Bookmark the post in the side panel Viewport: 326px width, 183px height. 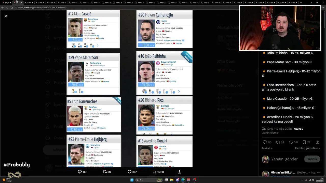tap(304, 142)
